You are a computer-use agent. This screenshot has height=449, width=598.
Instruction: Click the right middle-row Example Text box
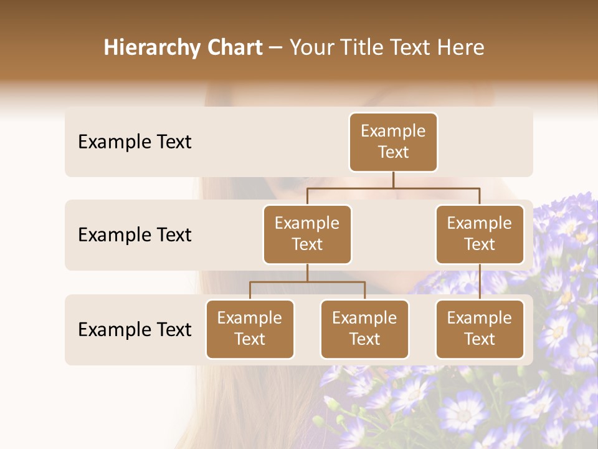pos(480,234)
